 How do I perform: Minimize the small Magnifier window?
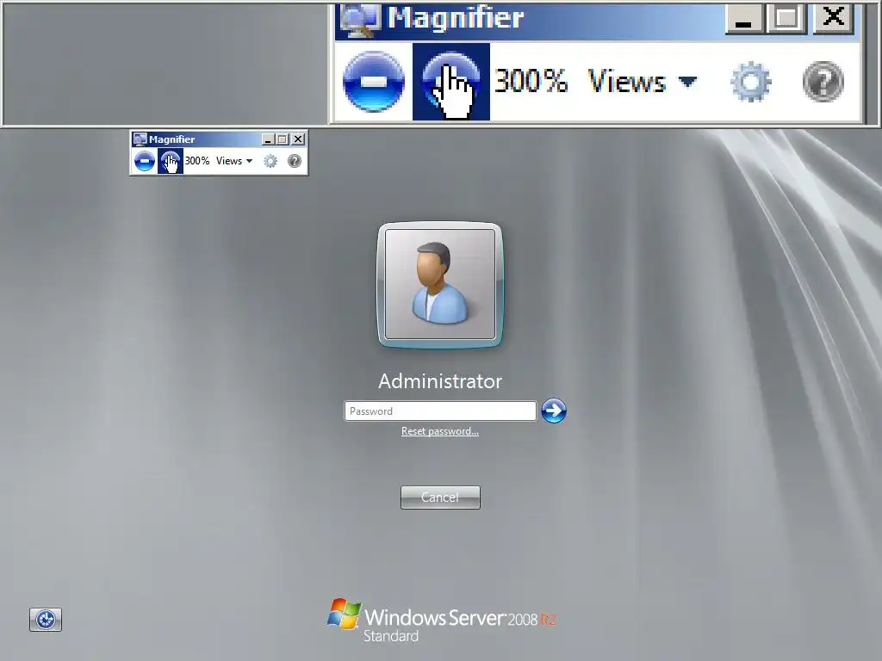tap(268, 139)
